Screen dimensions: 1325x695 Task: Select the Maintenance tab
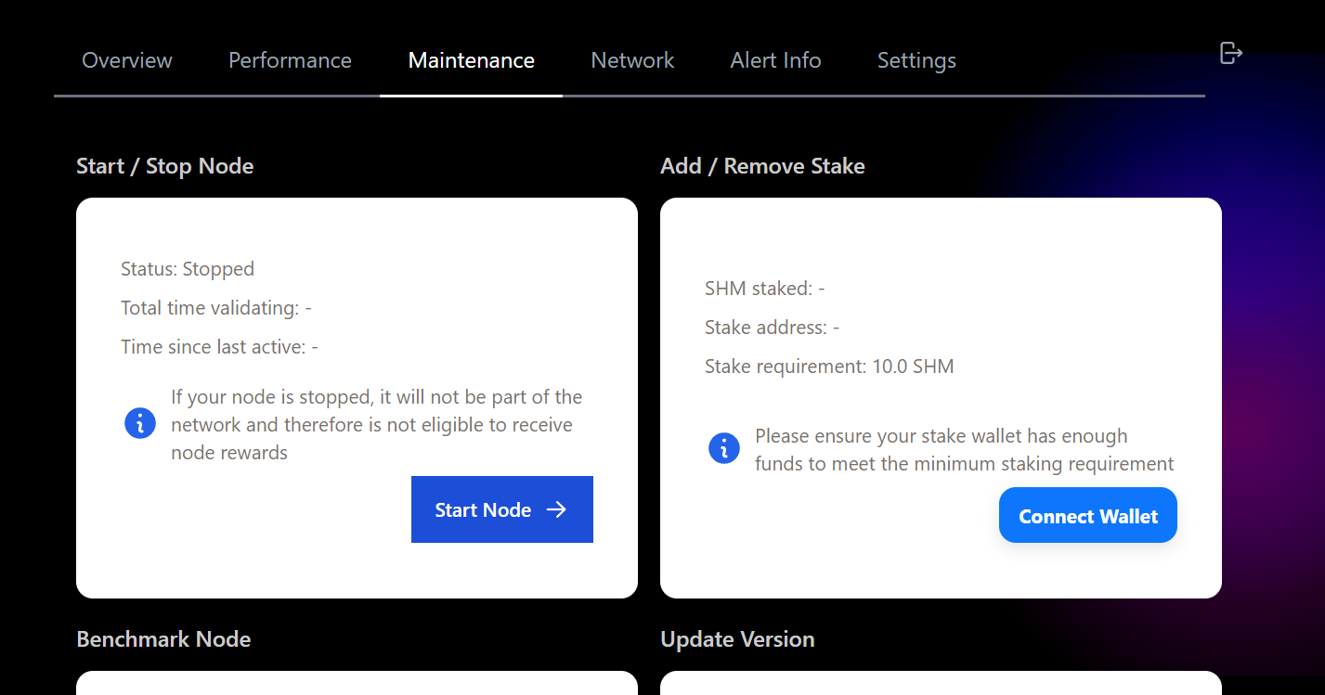click(472, 60)
